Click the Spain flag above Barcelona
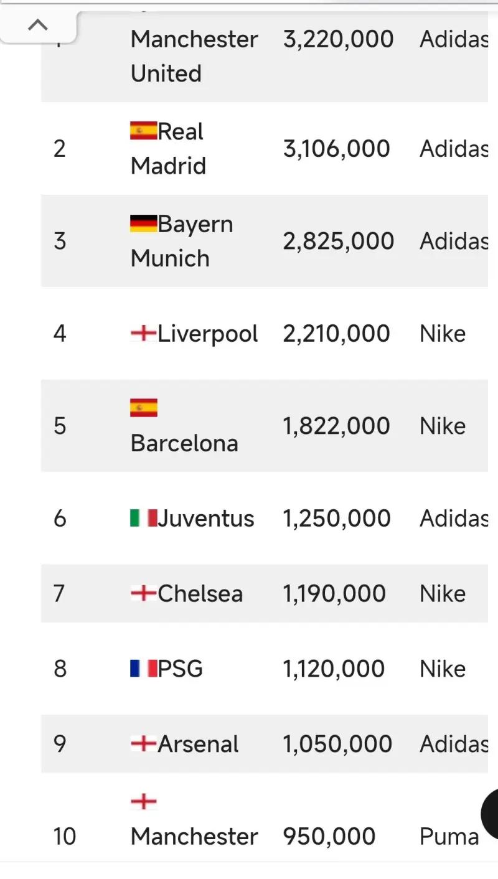Image resolution: width=498 pixels, height=879 pixels. point(143,408)
